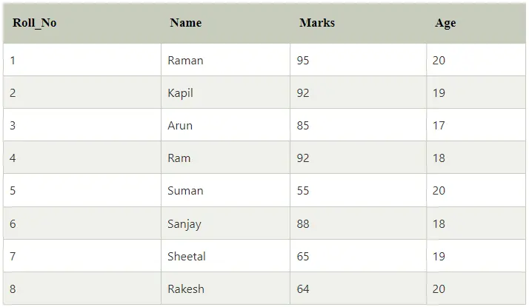529x307 pixels.
Task: Click the Roll_No column header
Action: point(82,23)
